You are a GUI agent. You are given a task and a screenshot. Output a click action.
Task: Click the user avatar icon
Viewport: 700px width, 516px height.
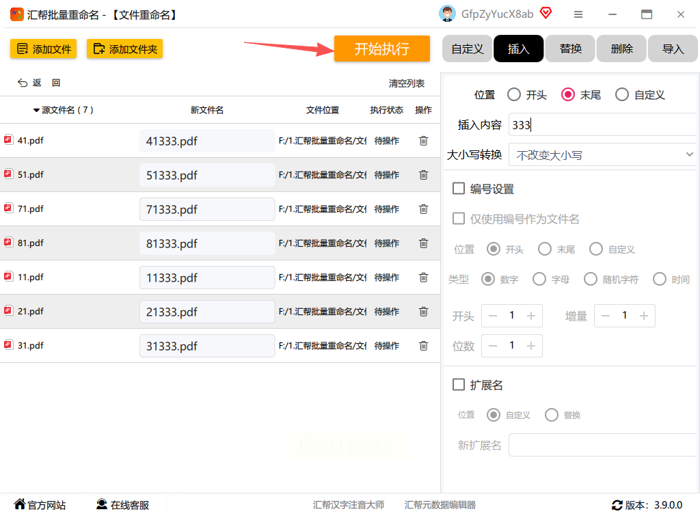(x=447, y=14)
